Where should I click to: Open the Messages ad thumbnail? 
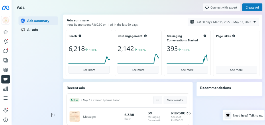[74, 116]
